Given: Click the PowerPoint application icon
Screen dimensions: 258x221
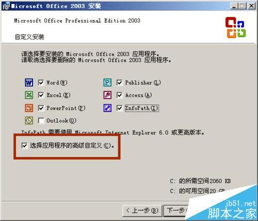Looking at the screenshot, I should click(x=29, y=108).
